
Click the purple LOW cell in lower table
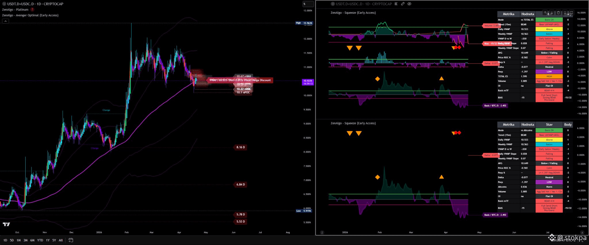pos(549,182)
